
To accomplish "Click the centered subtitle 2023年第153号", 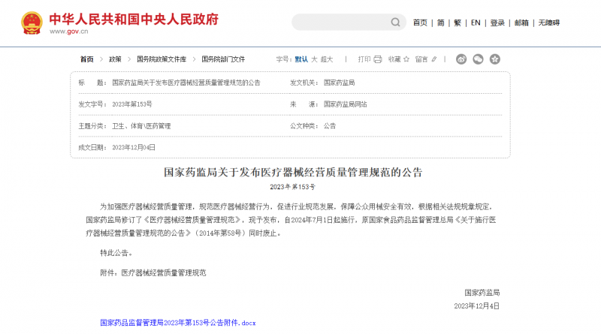I will click(293, 187).
